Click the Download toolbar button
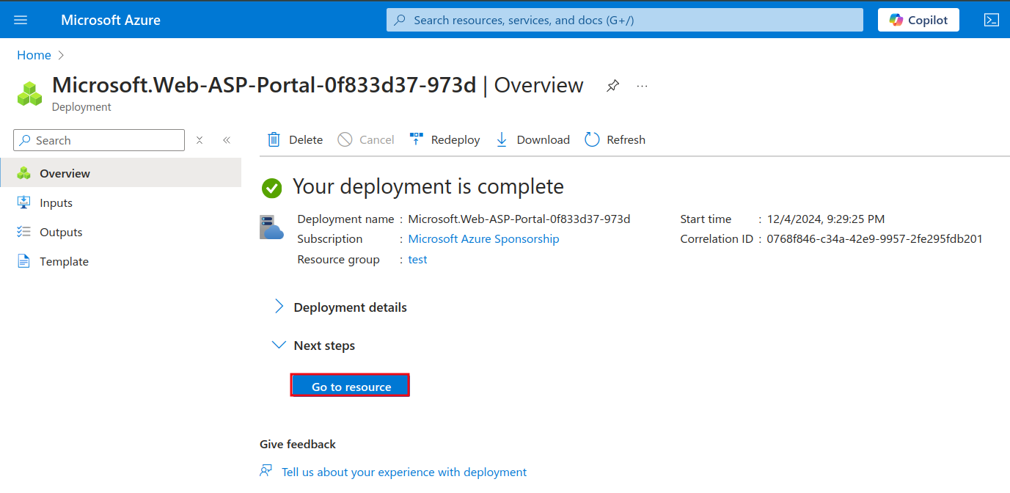The height and width of the screenshot is (493, 1010). point(533,139)
